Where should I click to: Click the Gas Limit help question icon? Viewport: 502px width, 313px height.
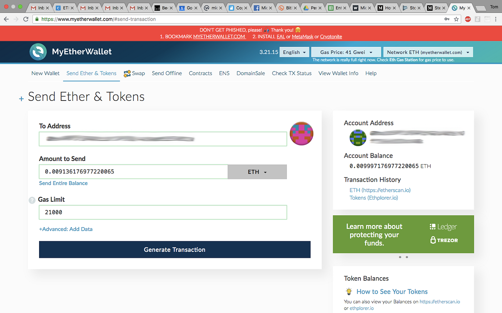32,200
